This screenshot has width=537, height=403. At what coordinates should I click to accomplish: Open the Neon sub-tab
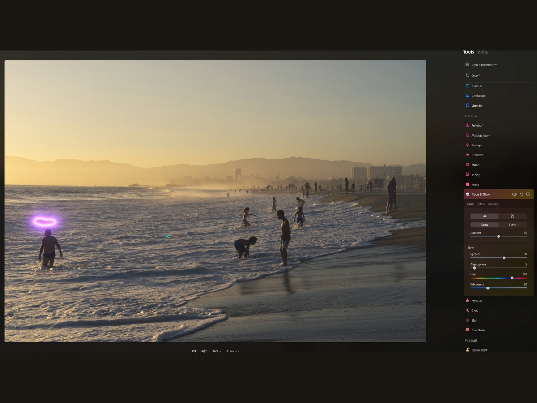[x=471, y=204]
